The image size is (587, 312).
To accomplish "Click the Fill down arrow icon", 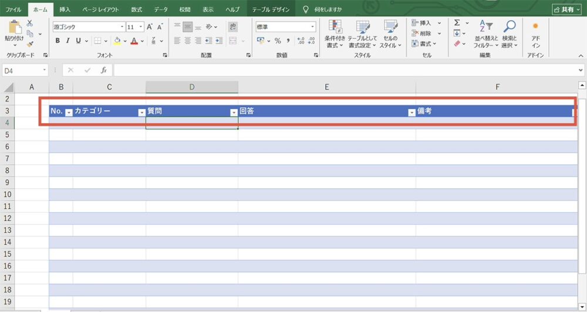I will coord(457,33).
